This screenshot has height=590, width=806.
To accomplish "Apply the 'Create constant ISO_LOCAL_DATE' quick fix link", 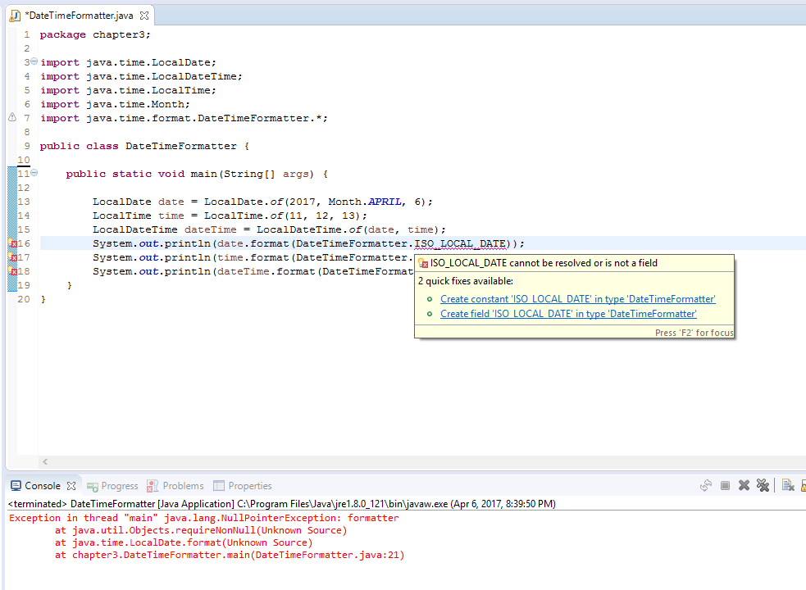I will [578, 299].
